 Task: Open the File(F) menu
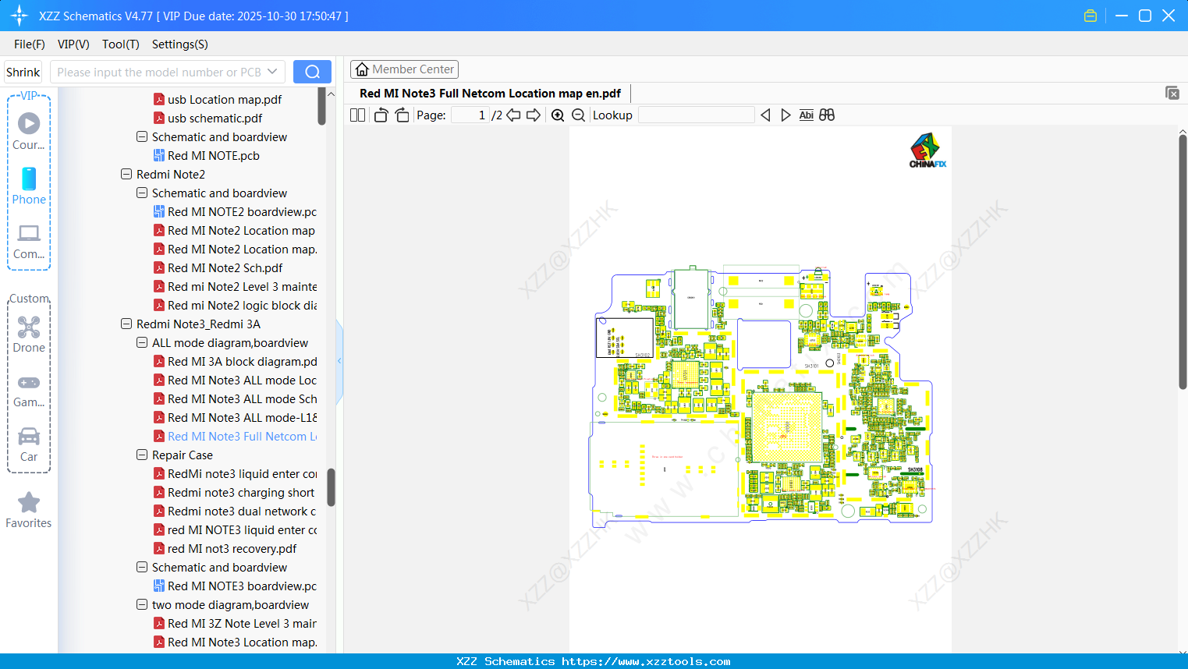pos(30,44)
